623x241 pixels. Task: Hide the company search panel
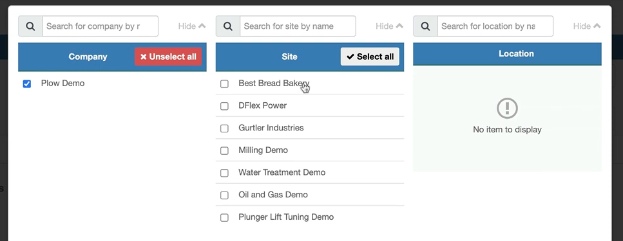pyautogui.click(x=192, y=26)
